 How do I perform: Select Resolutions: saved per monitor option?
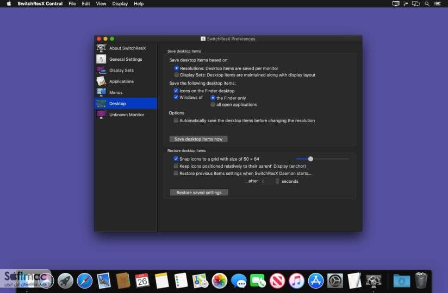[177, 68]
